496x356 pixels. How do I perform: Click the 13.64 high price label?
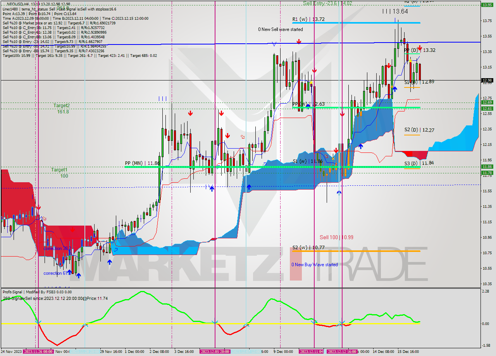(x=395, y=11)
